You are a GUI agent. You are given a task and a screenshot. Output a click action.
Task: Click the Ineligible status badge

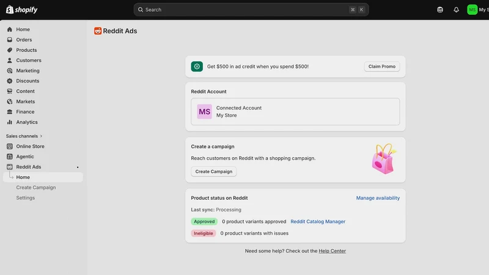click(x=204, y=233)
